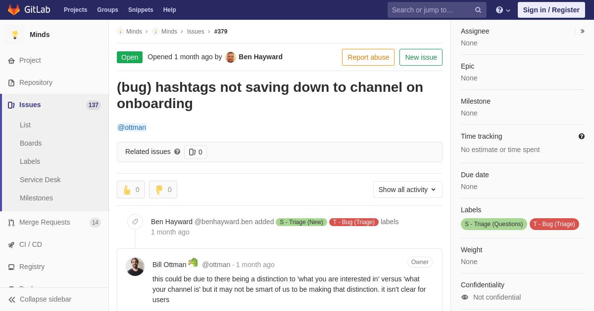594x311 pixels.
Task: Click the Issues count badge 137
Action: coord(94,105)
